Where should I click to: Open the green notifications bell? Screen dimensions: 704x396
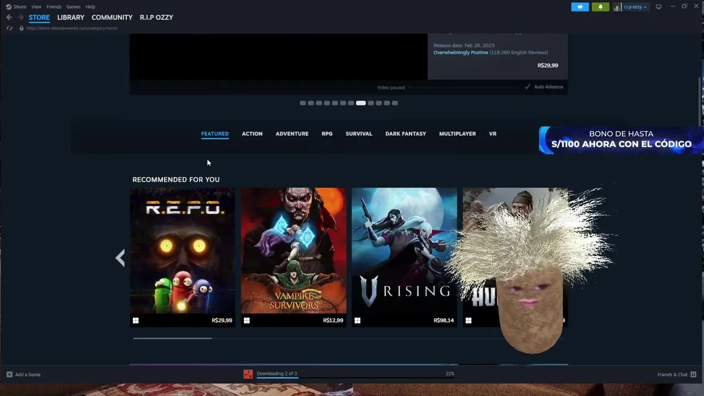pyautogui.click(x=600, y=7)
